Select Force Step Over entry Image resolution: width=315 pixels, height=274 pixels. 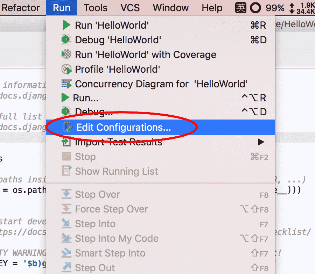161,209
